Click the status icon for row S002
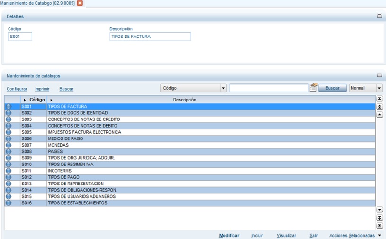The image size is (386, 239). click(9, 113)
